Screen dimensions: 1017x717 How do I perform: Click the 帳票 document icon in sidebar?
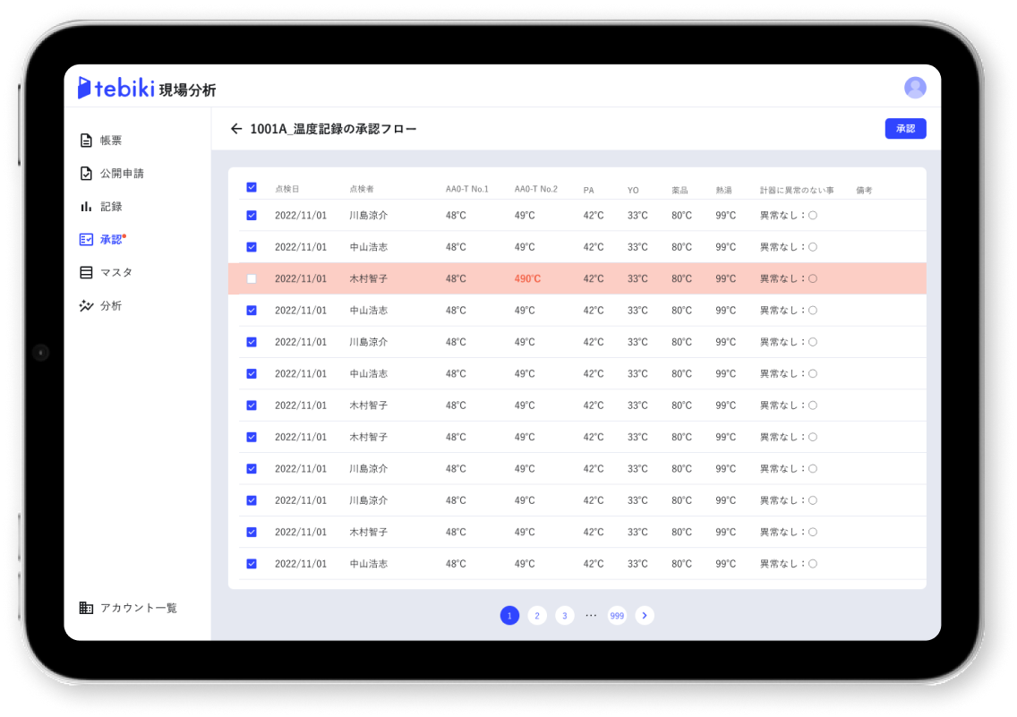coord(86,141)
